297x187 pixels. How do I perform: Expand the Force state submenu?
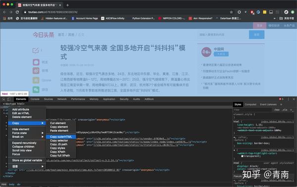point(27,133)
